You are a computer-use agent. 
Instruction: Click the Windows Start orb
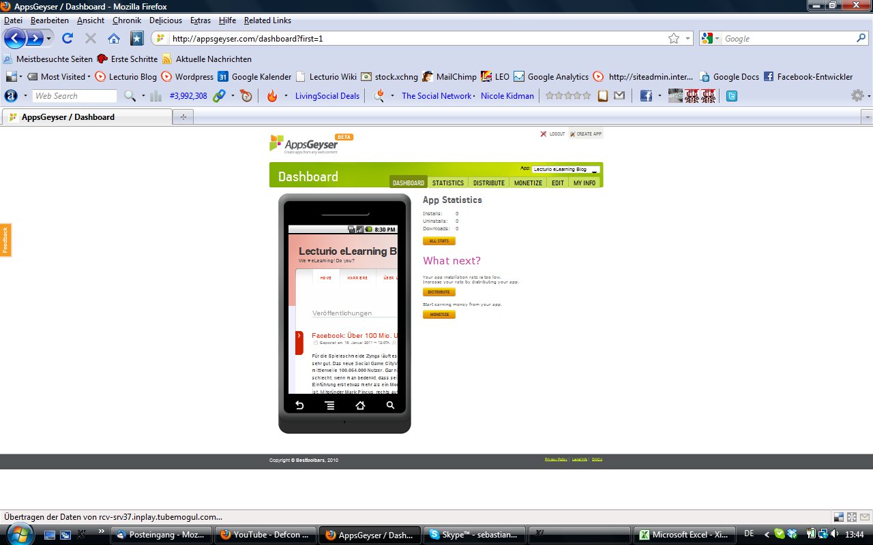click(19, 534)
